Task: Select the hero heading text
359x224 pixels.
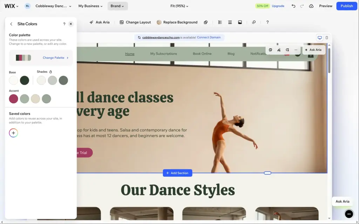Action: 125,104
